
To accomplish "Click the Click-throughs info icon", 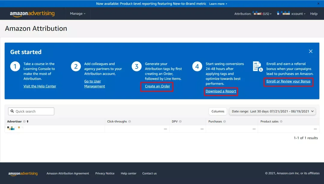I will tap(130, 122).
